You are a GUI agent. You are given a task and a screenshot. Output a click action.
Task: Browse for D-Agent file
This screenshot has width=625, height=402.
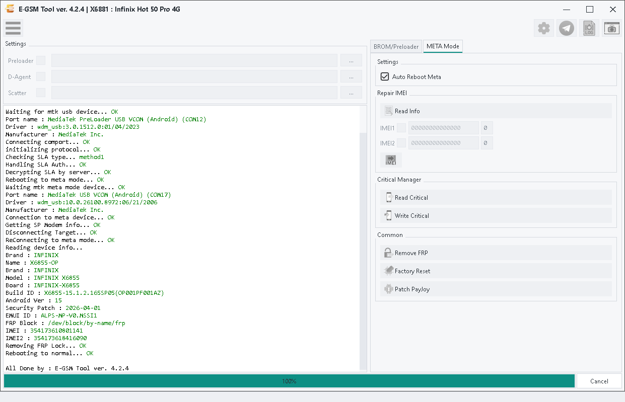(351, 76)
